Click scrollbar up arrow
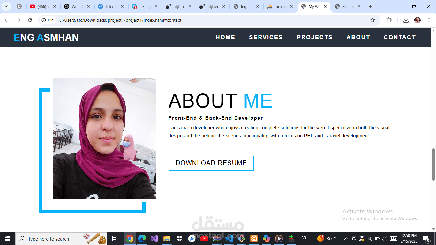 (x=433, y=31)
